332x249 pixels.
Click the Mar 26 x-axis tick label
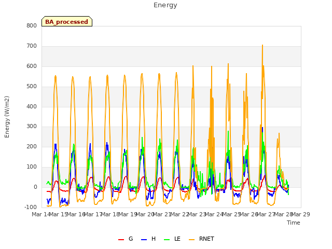point(249,214)
